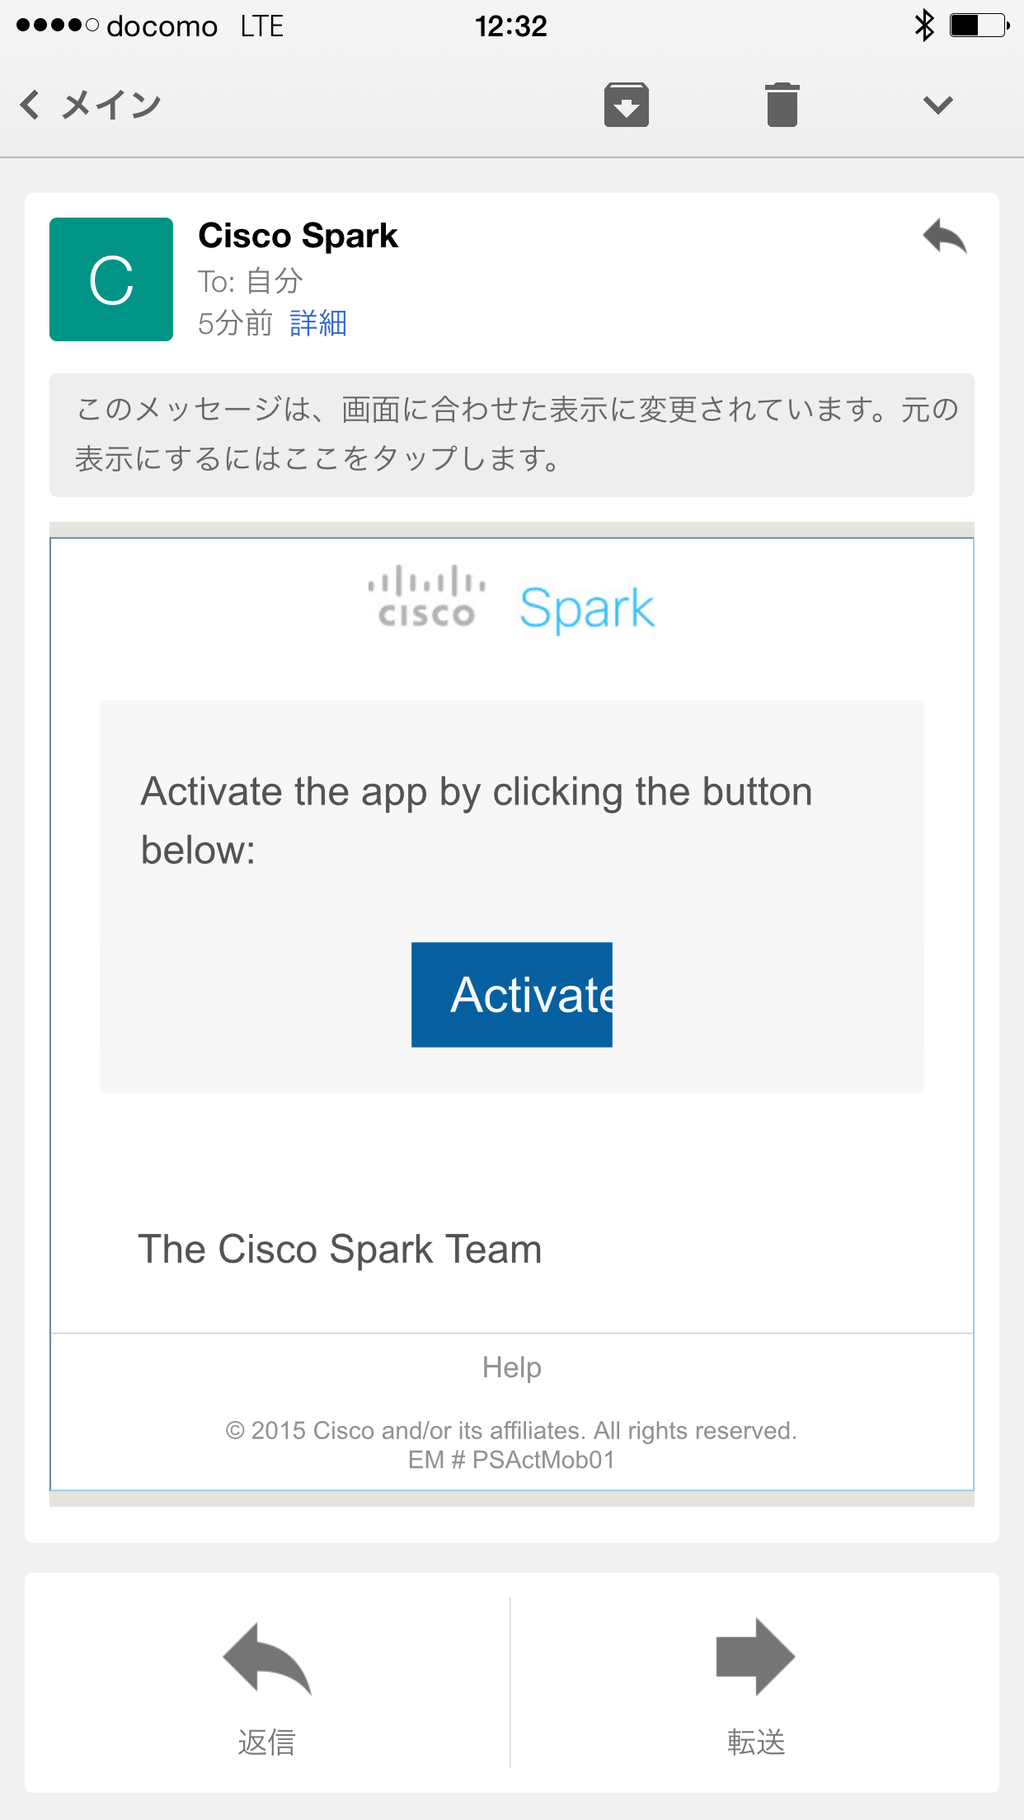This screenshot has height=1820, width=1024.
Task: Tap the Bluetooth icon in status bar
Action: click(924, 26)
